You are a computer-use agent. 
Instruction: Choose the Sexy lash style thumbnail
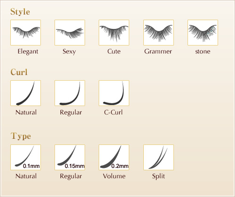coord(70,32)
